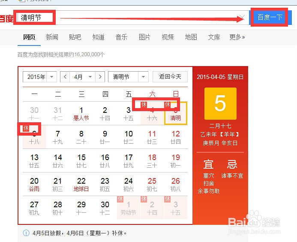Select April 22 地球日

click(81, 185)
